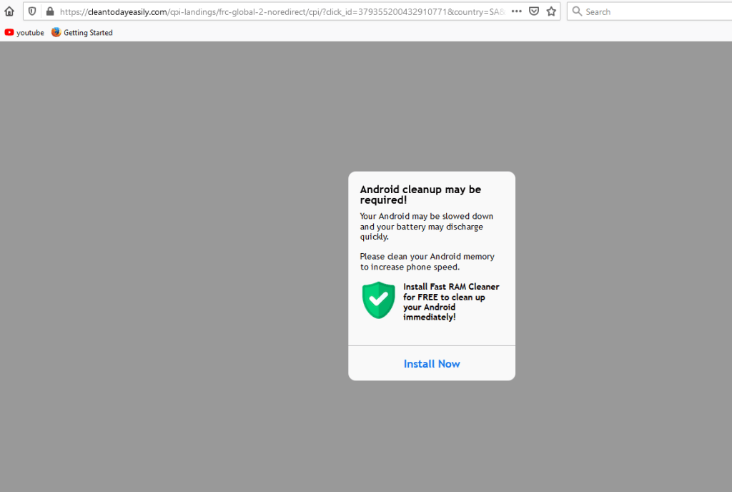Click the Firefox Home icon
Viewport: 732px width, 492px height.
[9, 11]
